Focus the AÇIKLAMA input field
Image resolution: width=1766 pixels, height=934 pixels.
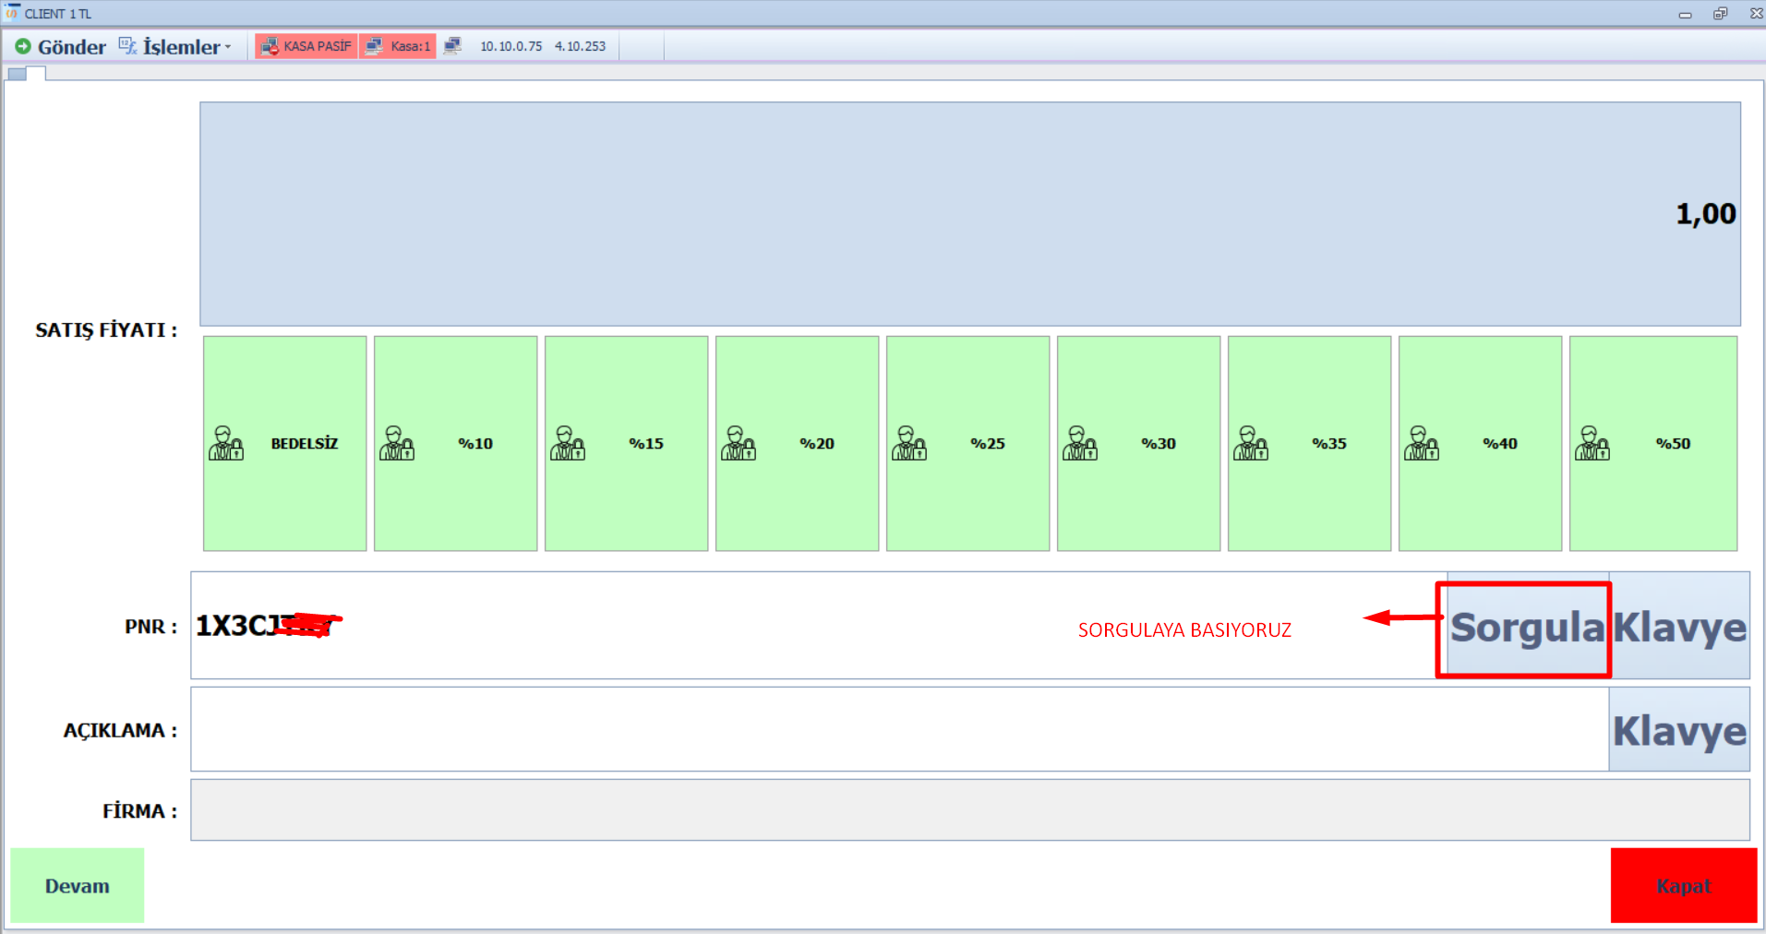[900, 729]
